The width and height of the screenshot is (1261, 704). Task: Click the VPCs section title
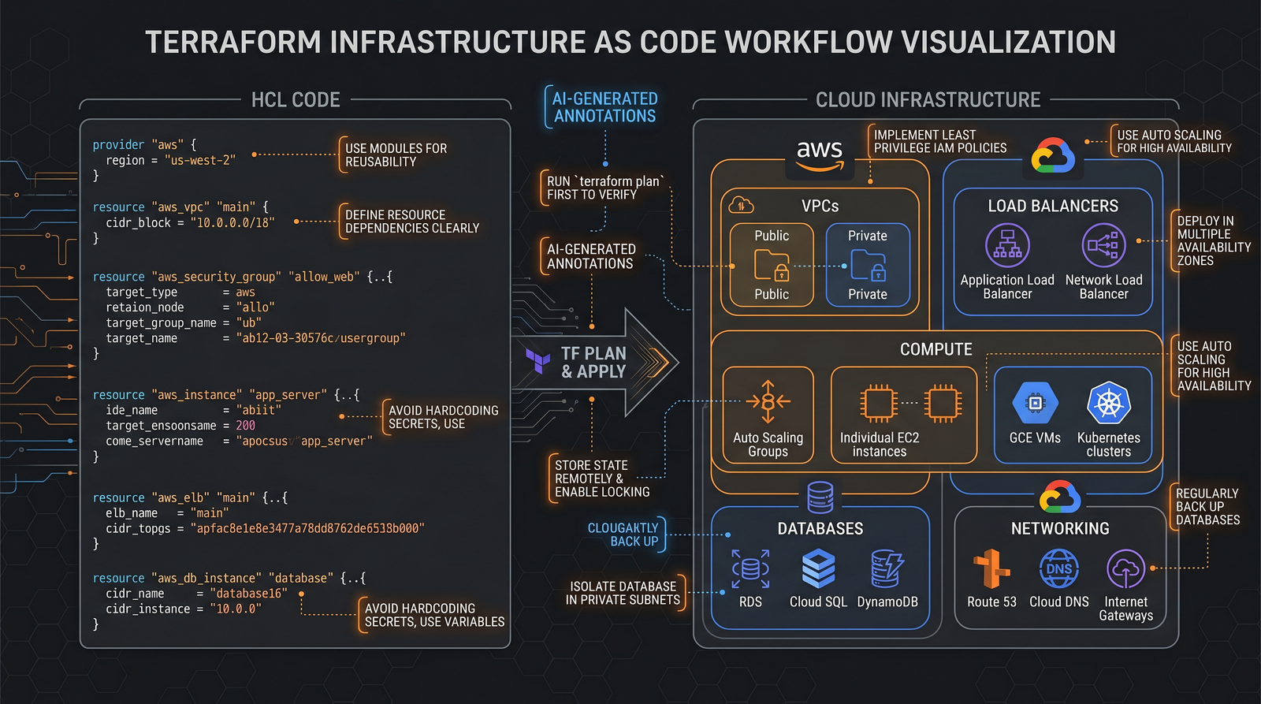click(820, 206)
